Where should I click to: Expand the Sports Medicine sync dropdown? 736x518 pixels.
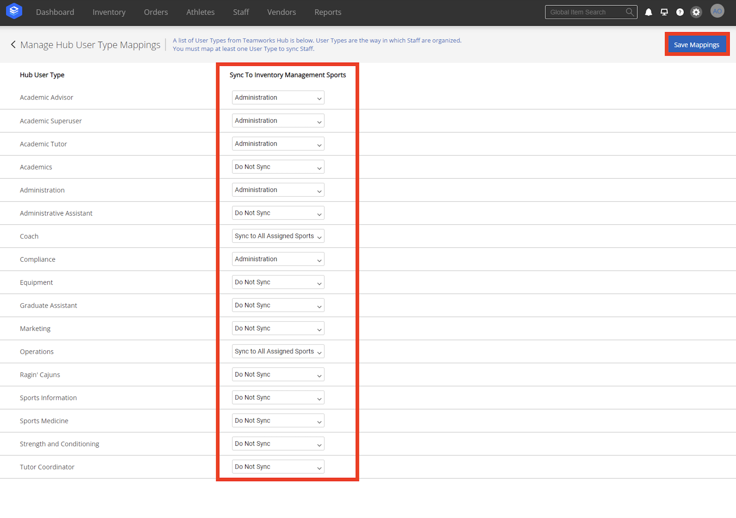[278, 420]
